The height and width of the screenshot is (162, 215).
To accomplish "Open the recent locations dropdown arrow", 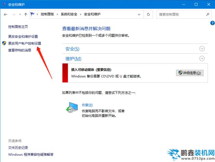I will [20, 14].
